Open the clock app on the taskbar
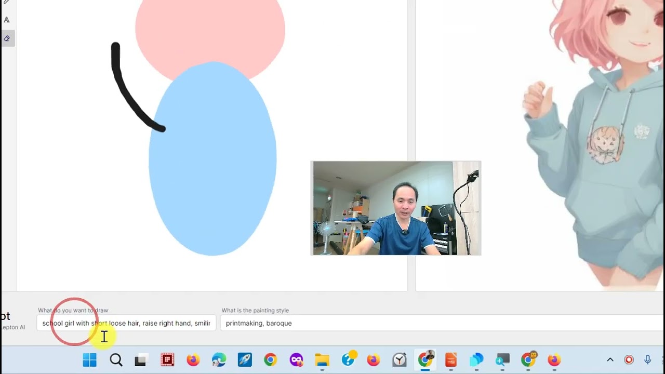The height and width of the screenshot is (374, 665). [x=400, y=360]
